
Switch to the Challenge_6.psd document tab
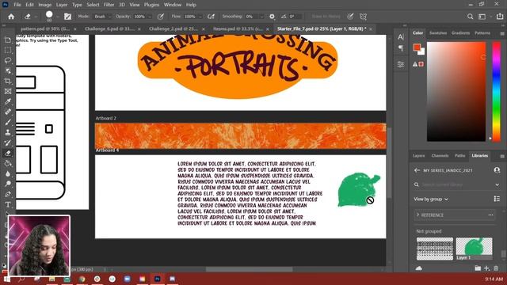(109, 28)
